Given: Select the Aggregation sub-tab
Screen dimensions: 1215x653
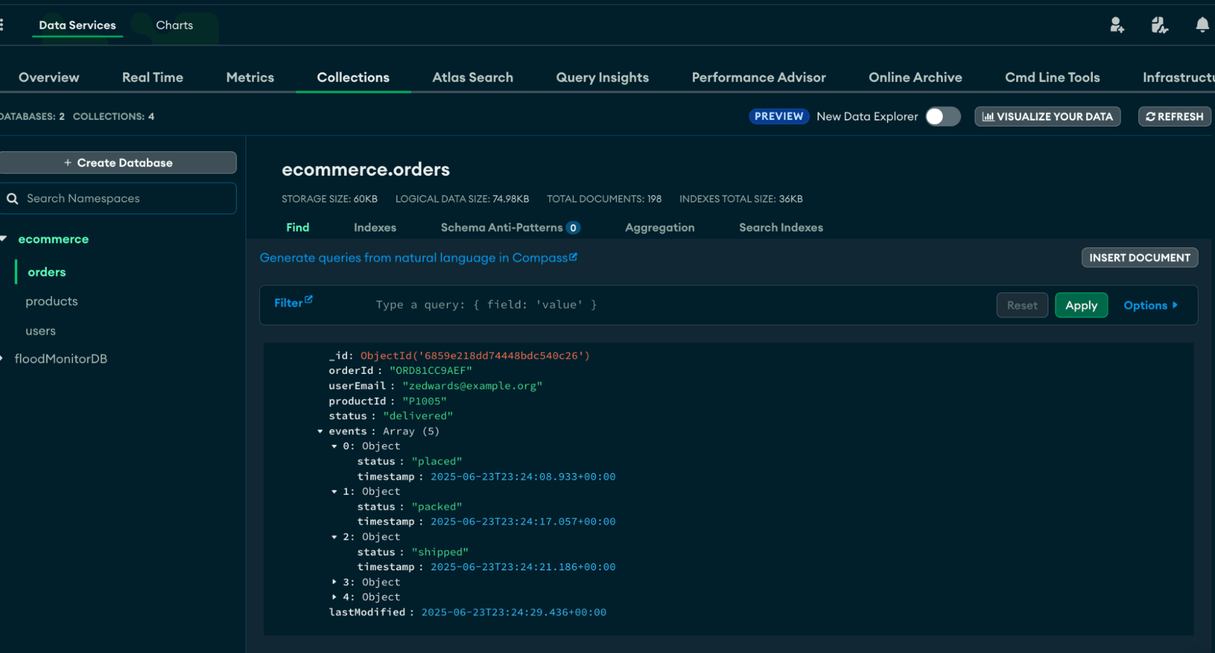Looking at the screenshot, I should 659,227.
